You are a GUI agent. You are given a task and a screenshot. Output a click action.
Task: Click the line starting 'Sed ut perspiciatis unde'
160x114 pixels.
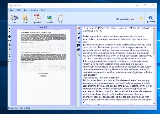(x=113, y=36)
